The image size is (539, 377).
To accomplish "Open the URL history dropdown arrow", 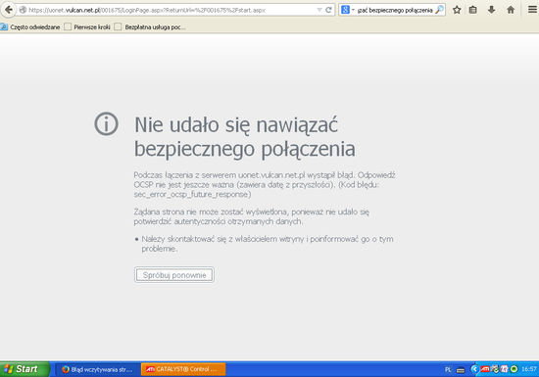I will pos(319,10).
